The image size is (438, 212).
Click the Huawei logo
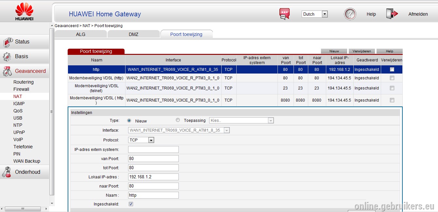[24, 11]
